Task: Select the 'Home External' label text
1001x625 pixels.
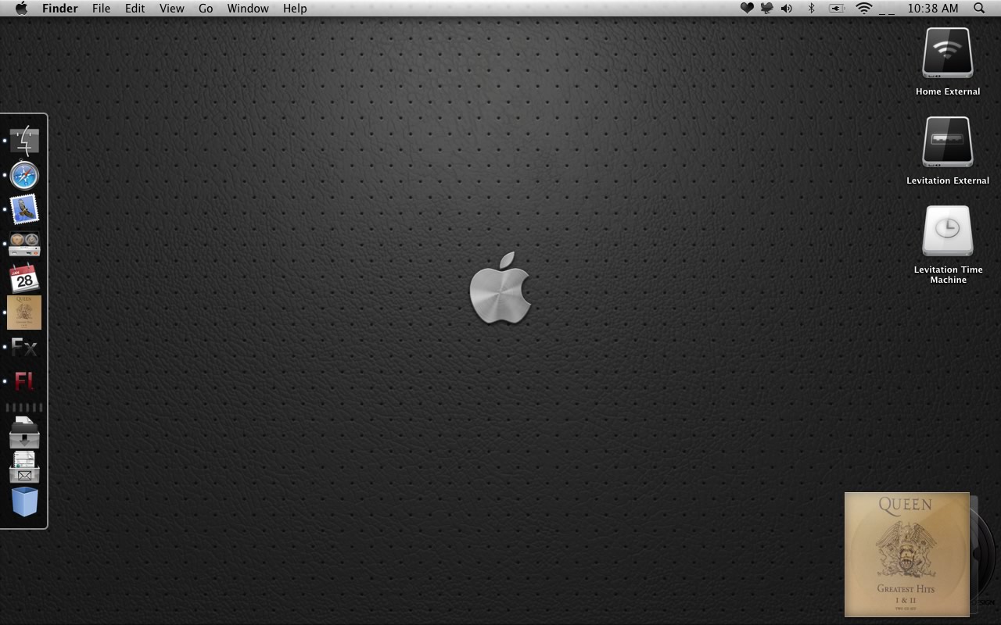Action: (948, 91)
